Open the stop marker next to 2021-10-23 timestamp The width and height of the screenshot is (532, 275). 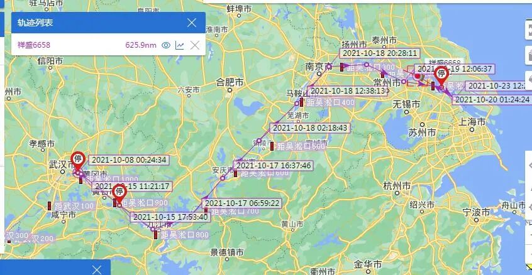point(441,76)
